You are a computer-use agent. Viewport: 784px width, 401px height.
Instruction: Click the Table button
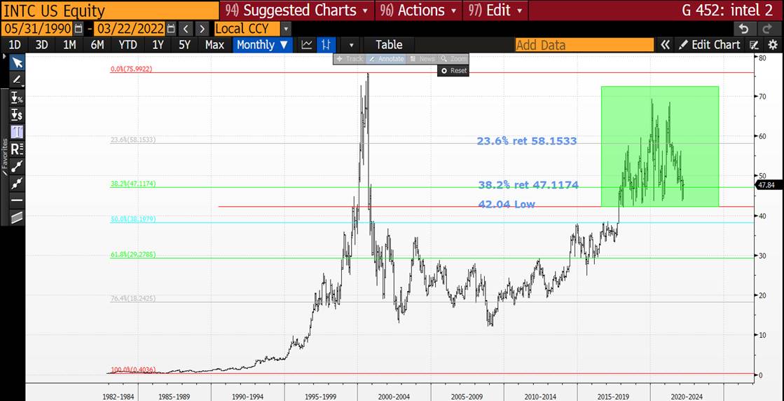389,45
